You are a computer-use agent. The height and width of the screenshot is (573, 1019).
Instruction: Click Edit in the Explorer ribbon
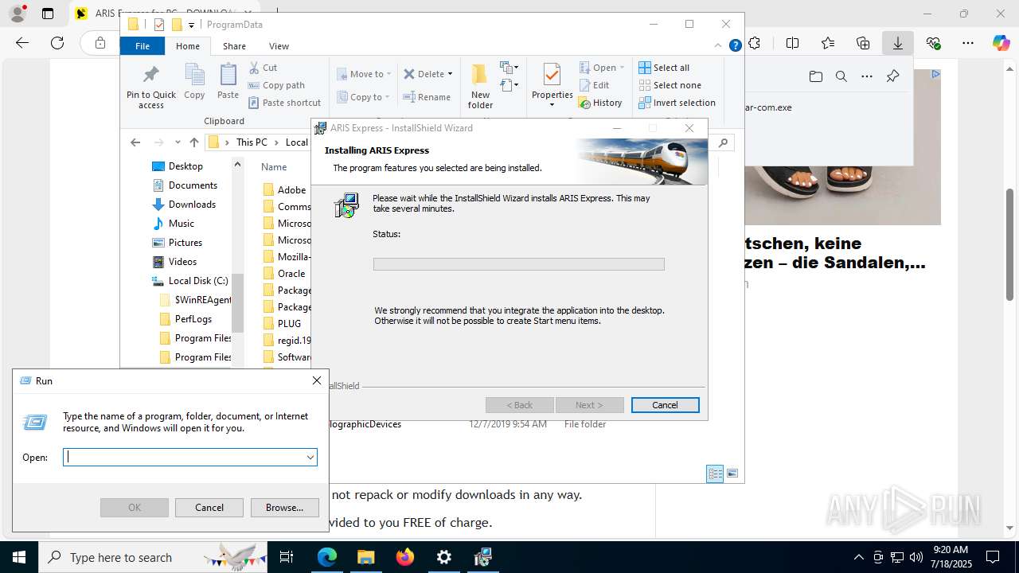[595, 85]
